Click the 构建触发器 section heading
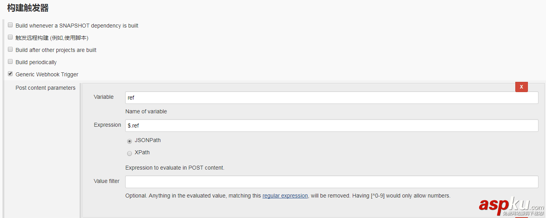Screen dimensions: 546x218 [28, 8]
